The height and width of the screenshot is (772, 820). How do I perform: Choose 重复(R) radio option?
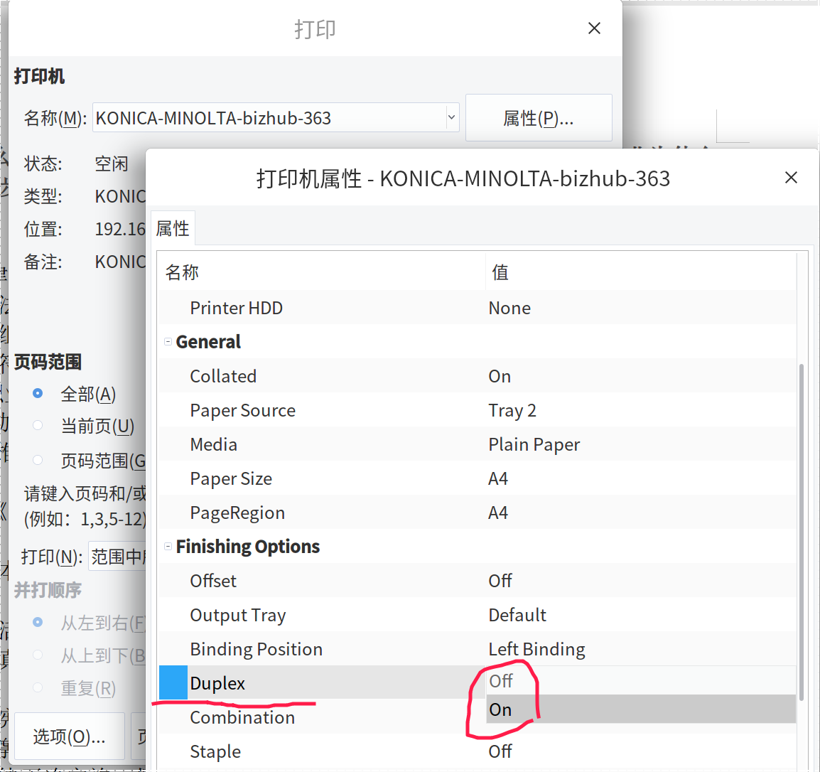pos(38,688)
